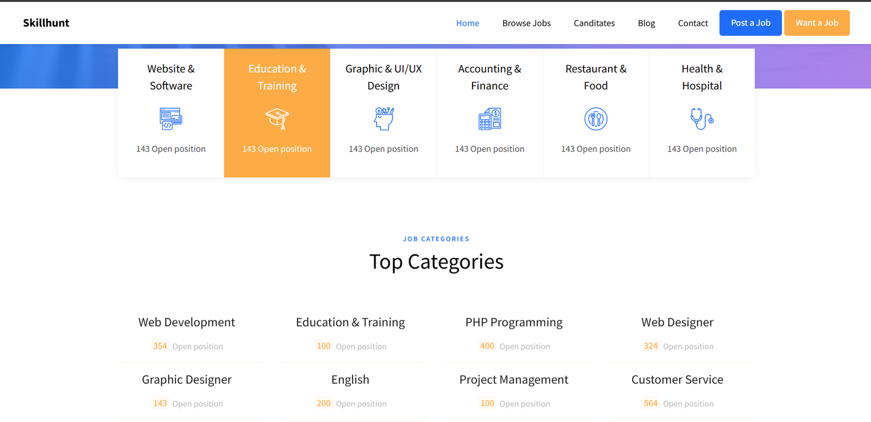Click the 200 count badge under English
This screenshot has width=871, height=422.
(x=324, y=404)
